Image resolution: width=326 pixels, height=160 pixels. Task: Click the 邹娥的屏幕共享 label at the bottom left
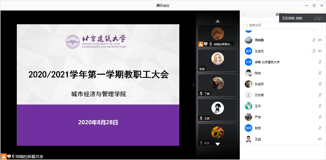point(29,157)
